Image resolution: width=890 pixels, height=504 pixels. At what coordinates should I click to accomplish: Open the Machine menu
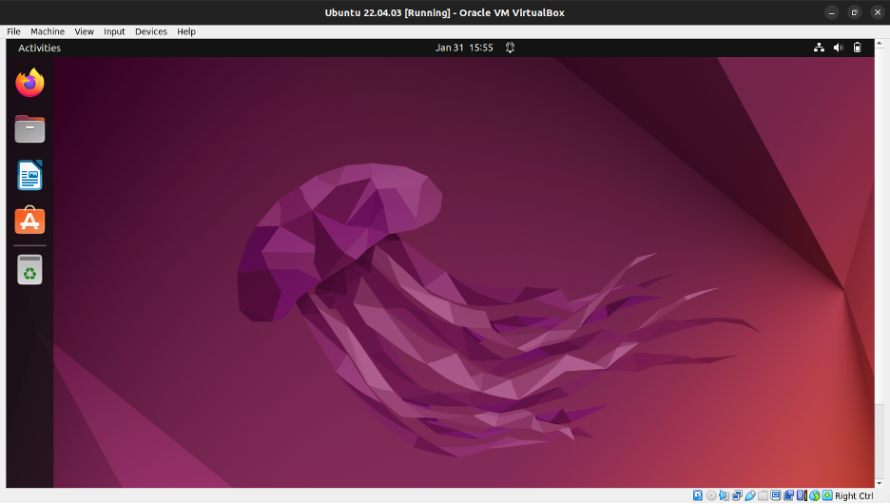pyautogui.click(x=48, y=31)
